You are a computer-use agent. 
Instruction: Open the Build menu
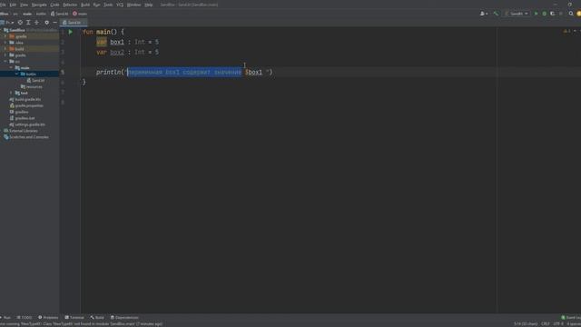[85, 5]
